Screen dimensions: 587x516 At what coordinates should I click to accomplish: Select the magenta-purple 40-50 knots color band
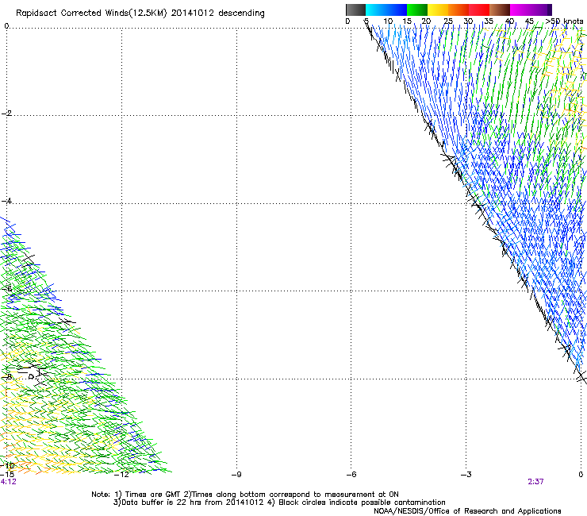[x=531, y=10]
